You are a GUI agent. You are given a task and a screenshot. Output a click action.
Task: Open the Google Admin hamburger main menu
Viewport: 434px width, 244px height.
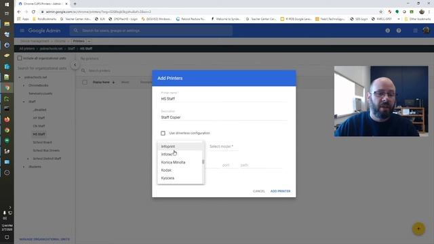(x=22, y=30)
